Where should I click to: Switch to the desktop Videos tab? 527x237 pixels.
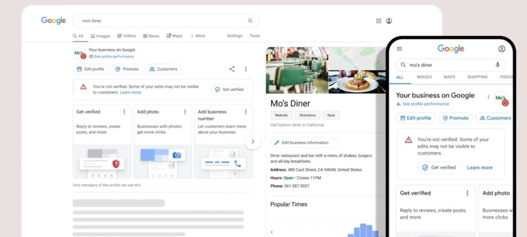(x=127, y=36)
